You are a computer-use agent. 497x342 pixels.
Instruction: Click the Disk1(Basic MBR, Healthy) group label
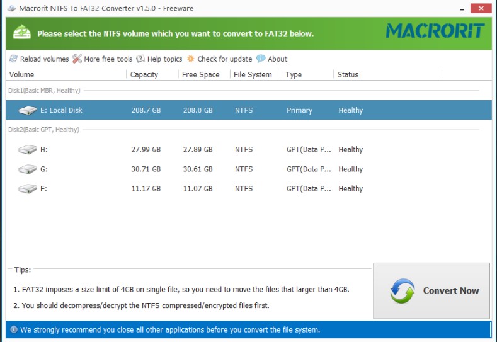(x=44, y=90)
